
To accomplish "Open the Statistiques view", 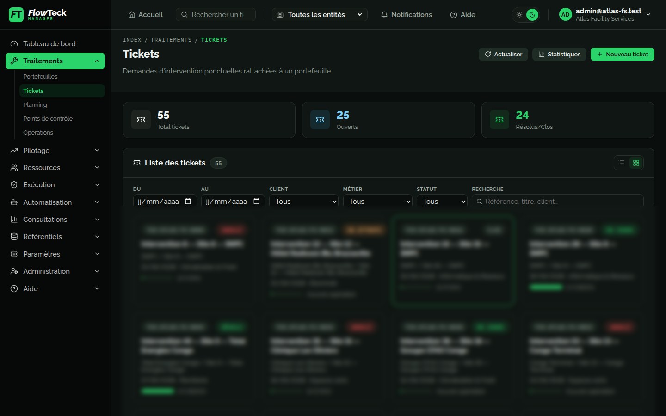I will pos(559,55).
